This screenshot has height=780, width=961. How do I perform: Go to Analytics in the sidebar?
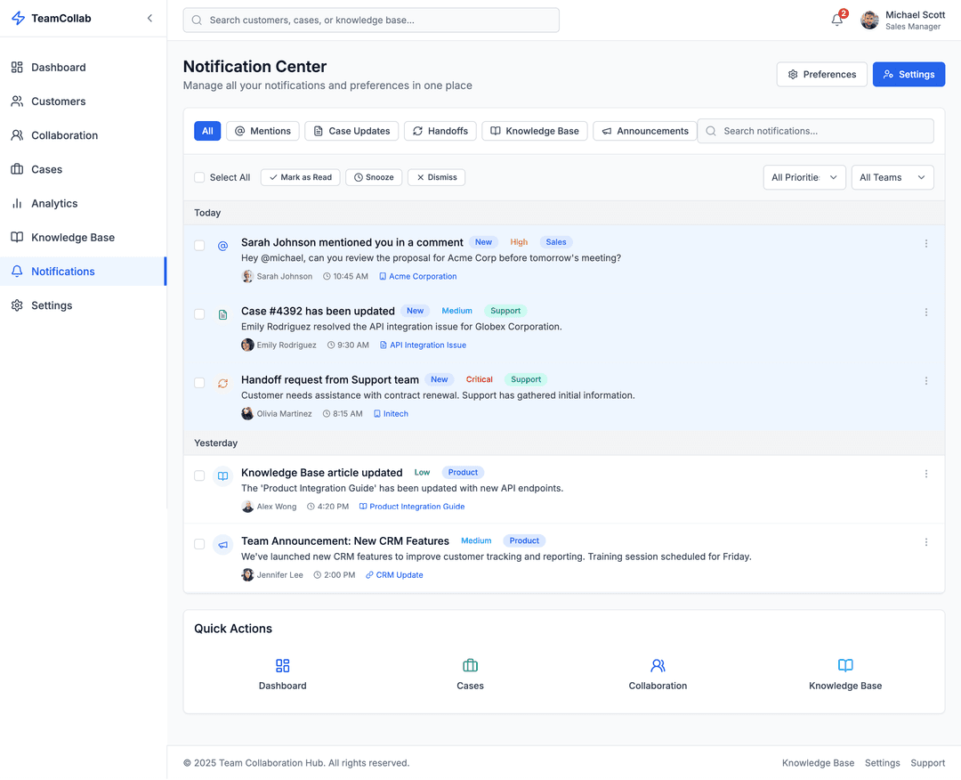click(x=54, y=204)
